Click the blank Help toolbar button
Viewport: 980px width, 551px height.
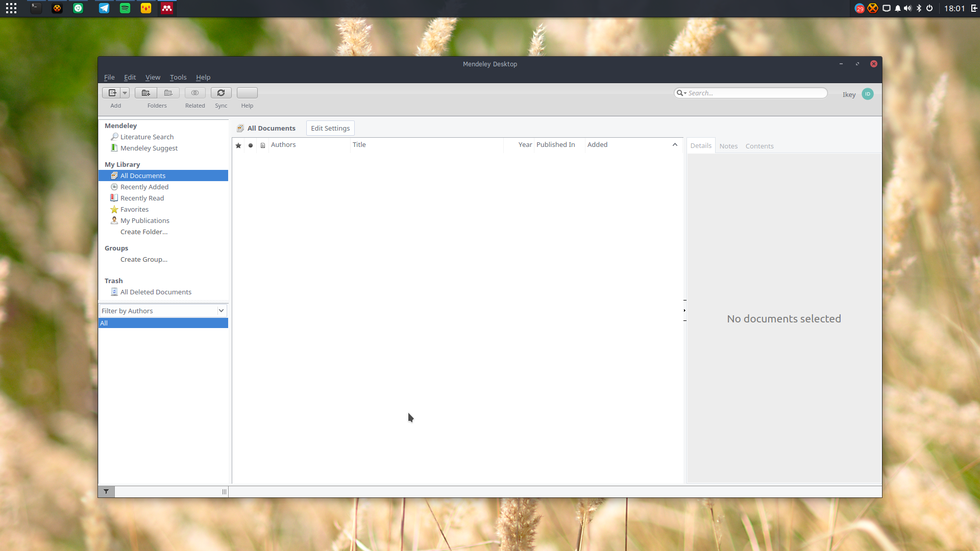pos(247,93)
